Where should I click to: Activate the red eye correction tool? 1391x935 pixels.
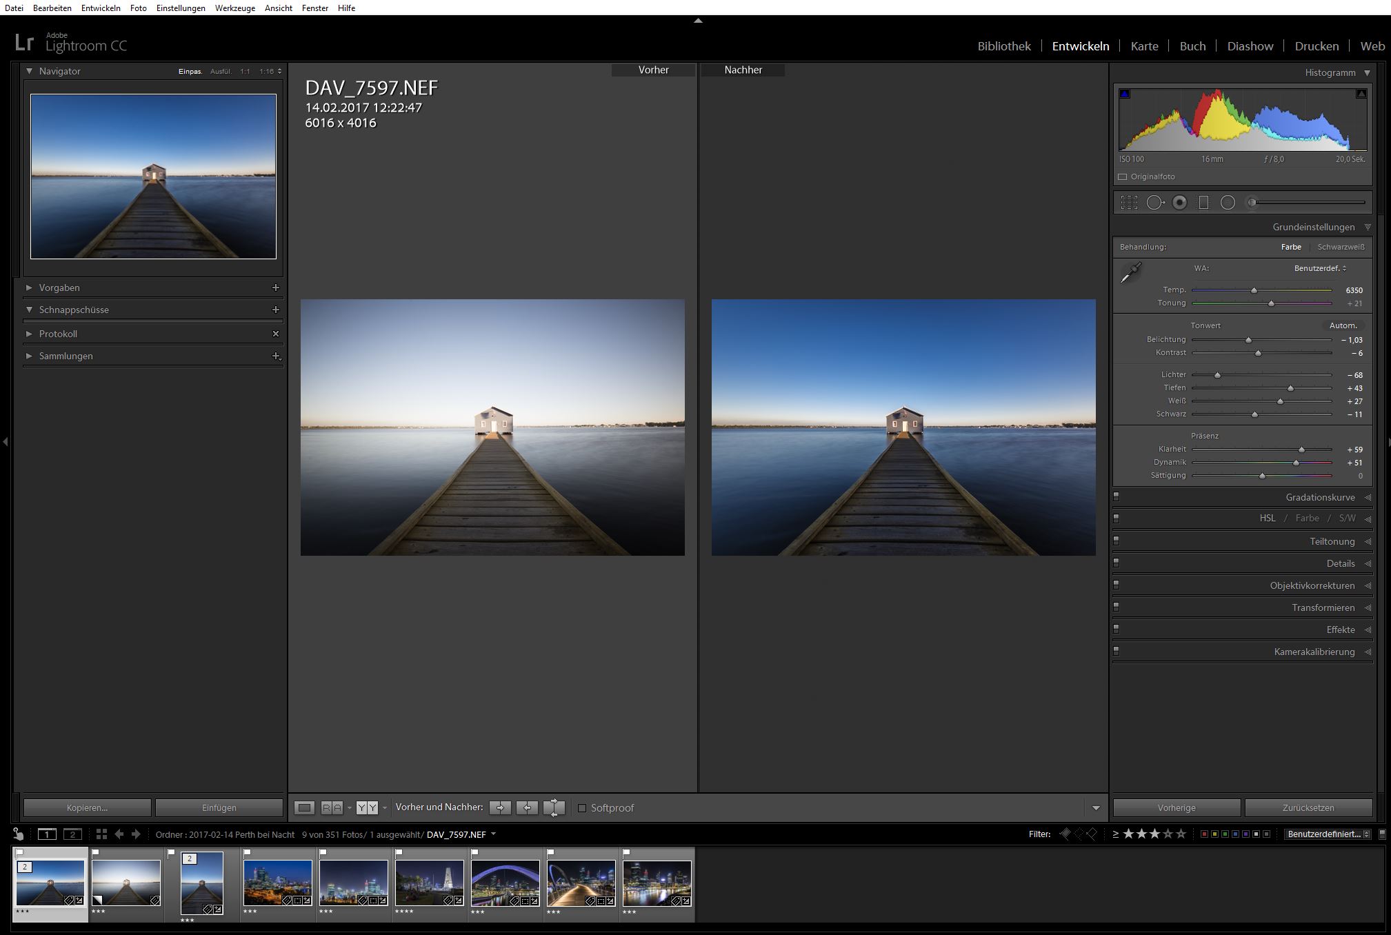click(1179, 203)
